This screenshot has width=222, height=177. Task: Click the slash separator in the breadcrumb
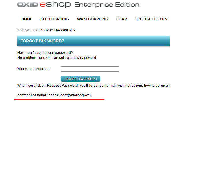tap(41, 30)
